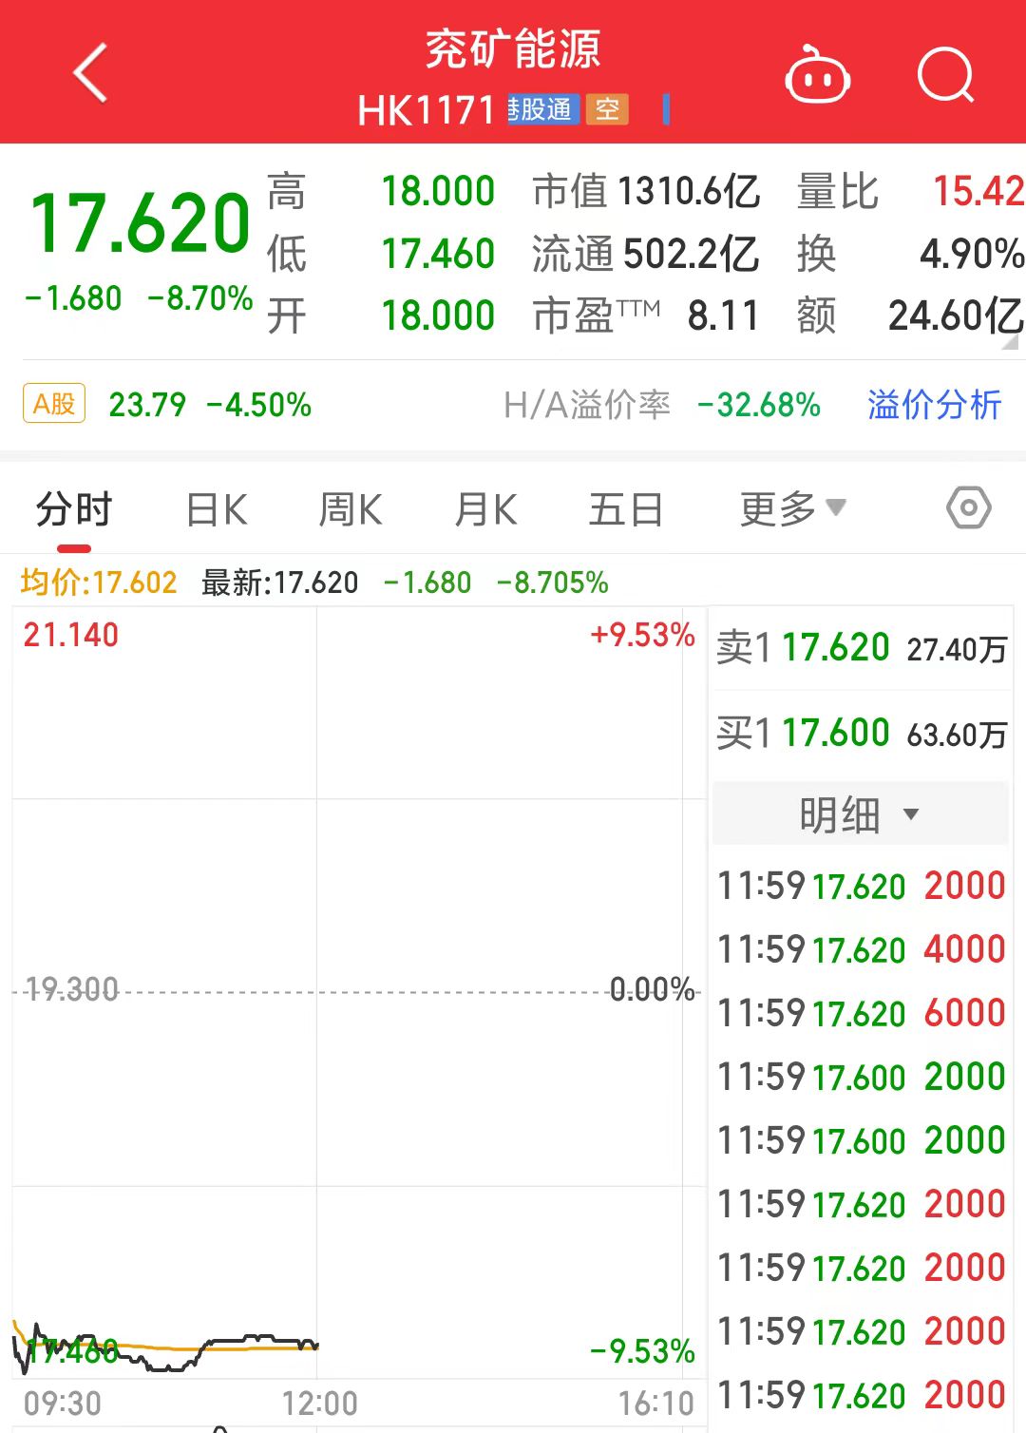Select the top 11:59 trade of 4000

click(x=861, y=949)
